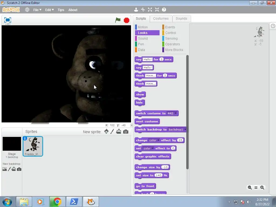Select the Duplicate stamp tool
The width and height of the screenshot is (276, 207).
[136, 10]
